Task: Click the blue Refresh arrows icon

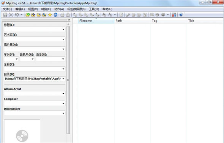Action: pos(55,15)
